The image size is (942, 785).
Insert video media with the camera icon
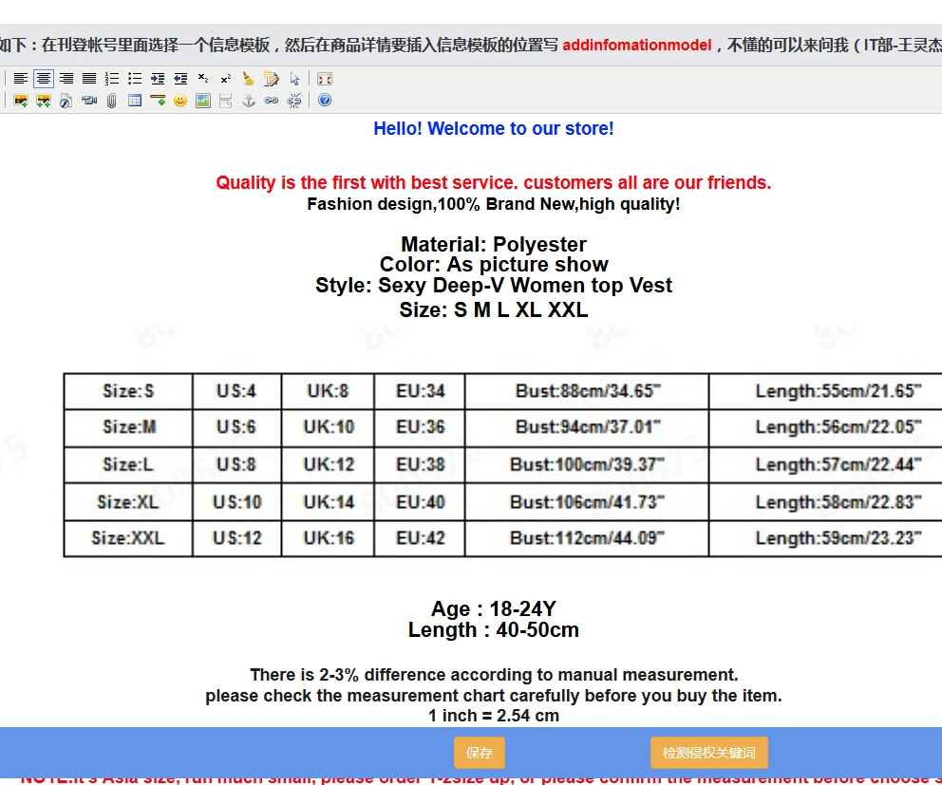pos(89,101)
